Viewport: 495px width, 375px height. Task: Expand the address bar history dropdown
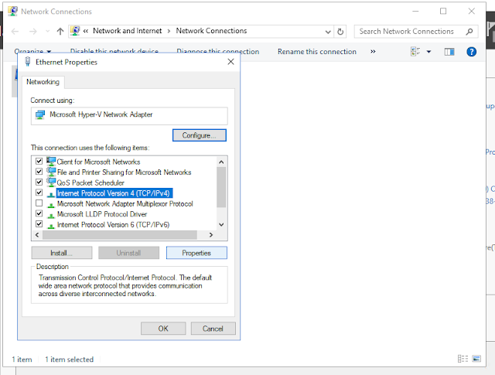click(x=328, y=32)
